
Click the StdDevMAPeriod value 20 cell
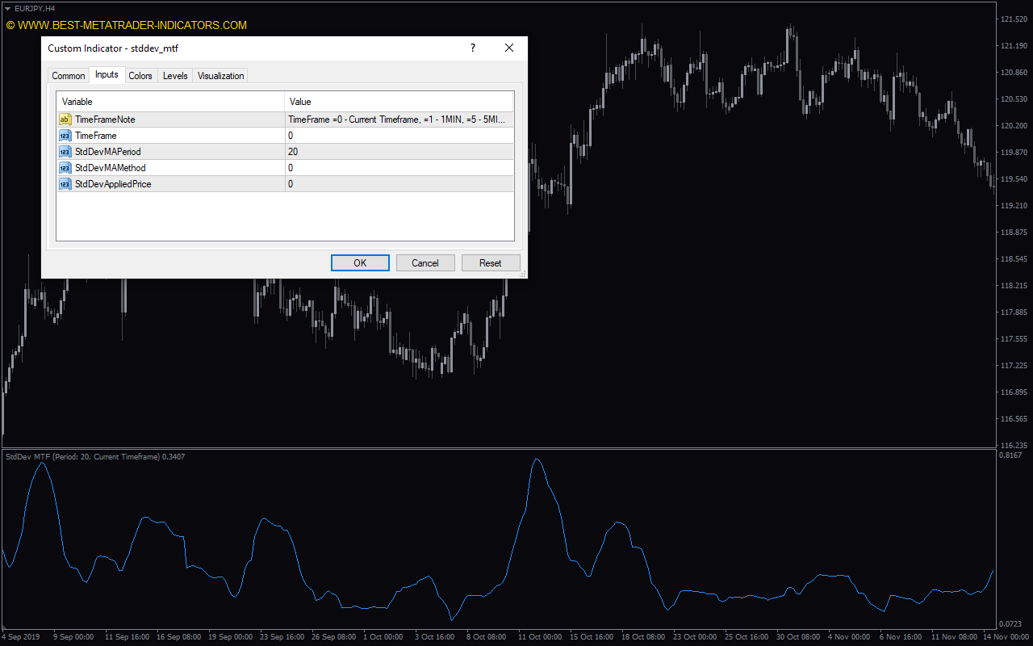pos(399,152)
